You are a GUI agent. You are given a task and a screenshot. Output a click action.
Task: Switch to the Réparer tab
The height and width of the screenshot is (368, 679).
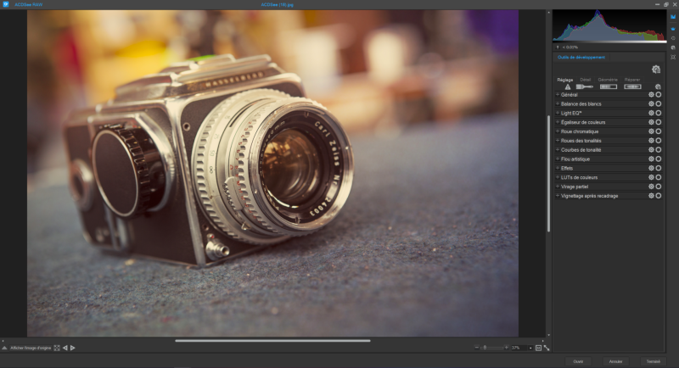coord(632,80)
